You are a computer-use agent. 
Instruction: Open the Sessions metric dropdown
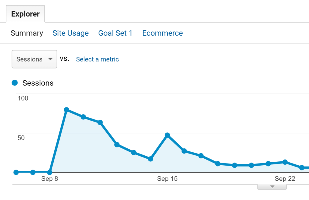[x=34, y=59]
